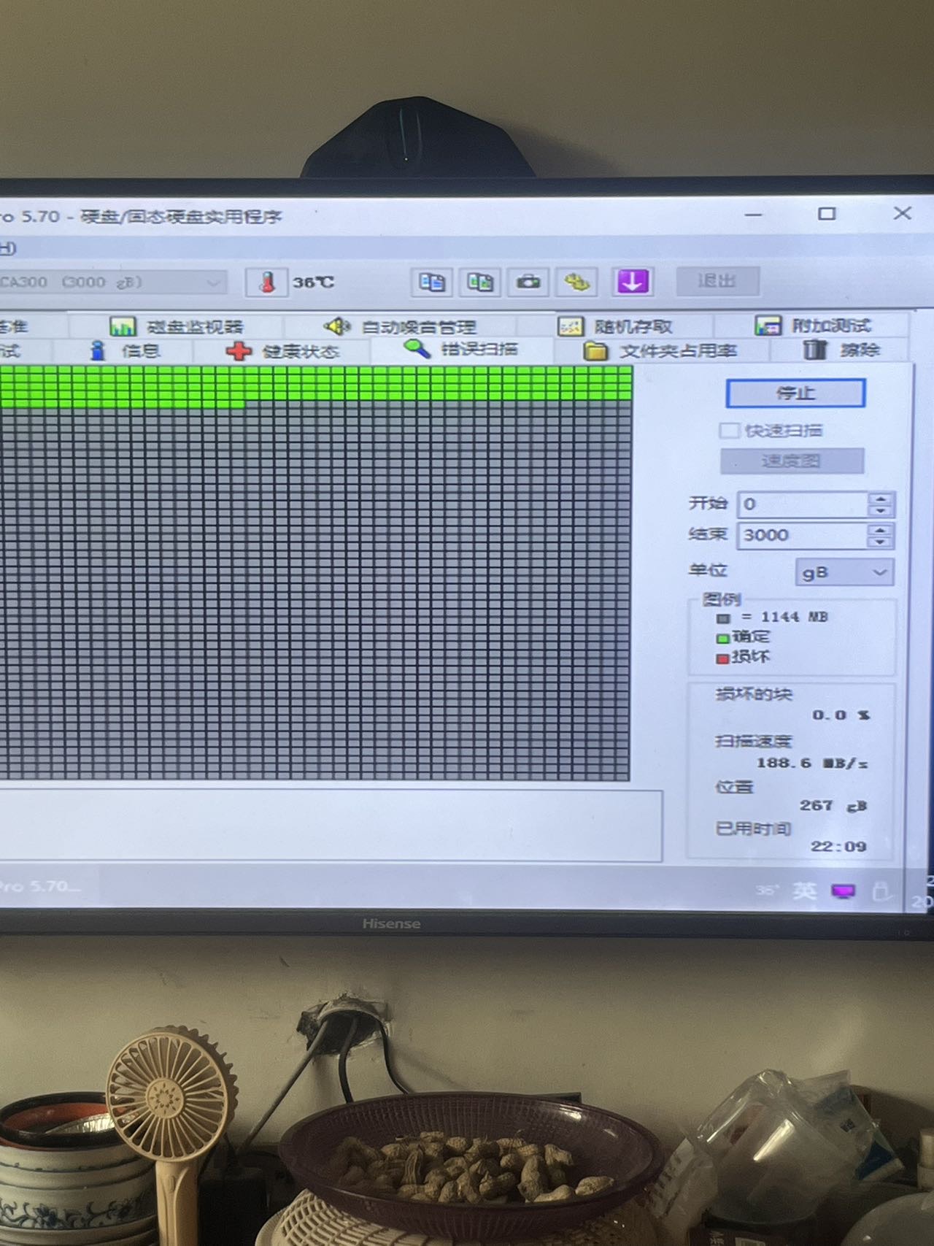Toggle the 快速扫描 quick scan checkbox
Image resolution: width=934 pixels, height=1246 pixels.
click(728, 431)
